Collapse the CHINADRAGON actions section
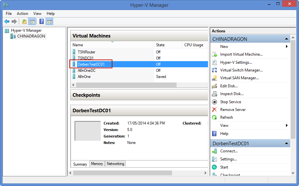Image resolution: width=299 pixels, height=186 pixels. click(x=286, y=39)
